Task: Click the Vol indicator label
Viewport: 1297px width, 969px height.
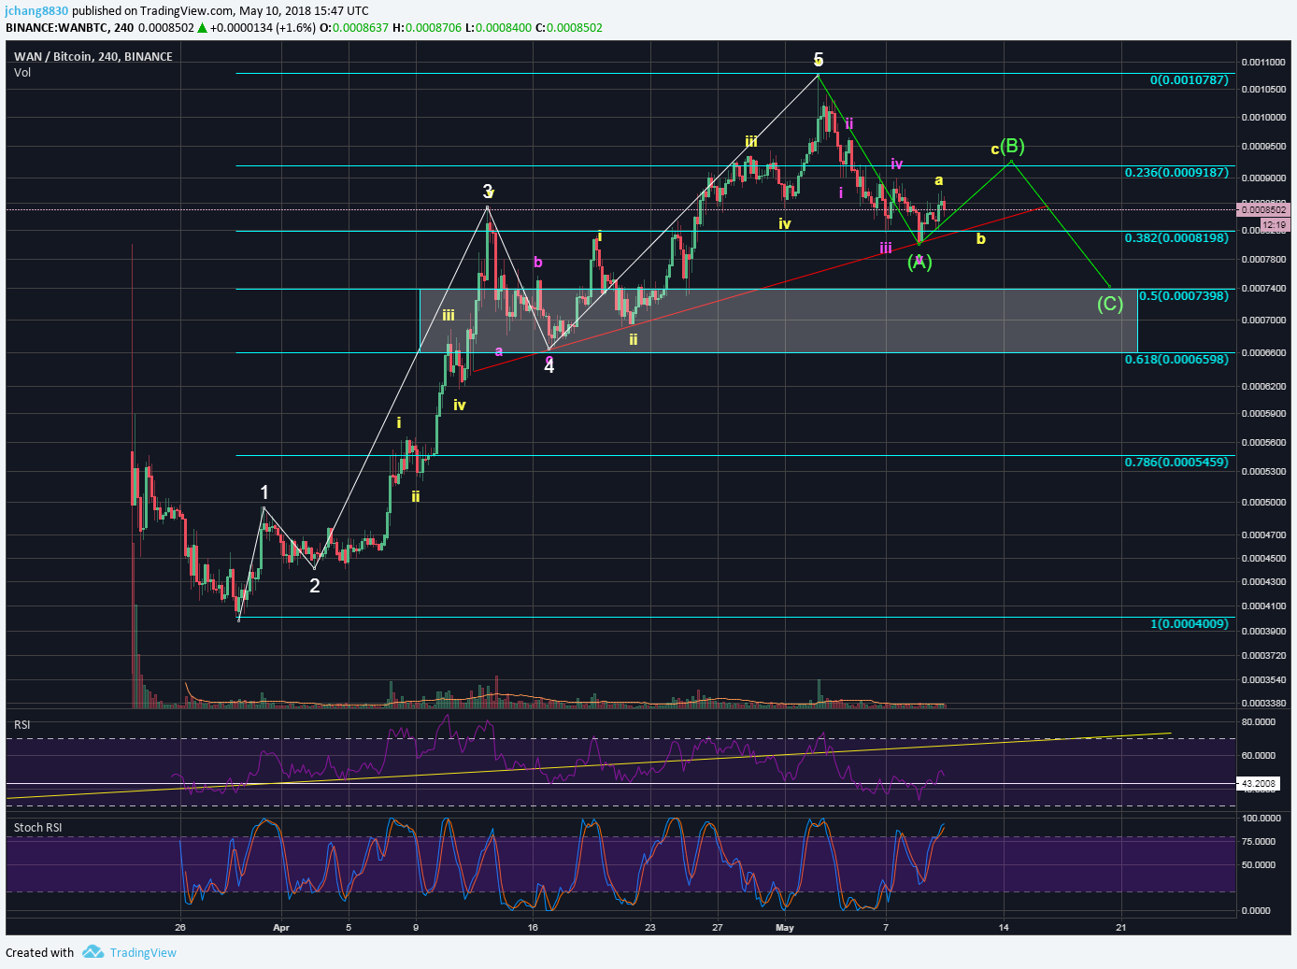Action: (x=22, y=72)
